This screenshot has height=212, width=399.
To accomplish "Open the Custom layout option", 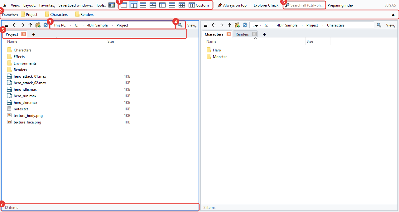I will click(x=199, y=5).
